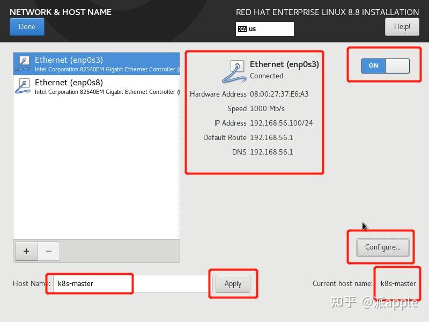Select Ethernet (enp0s8) in device list
This screenshot has height=322, width=429.
tap(97, 86)
